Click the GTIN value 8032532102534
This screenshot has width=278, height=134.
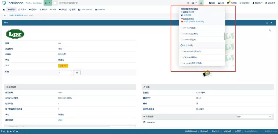coord(65,98)
